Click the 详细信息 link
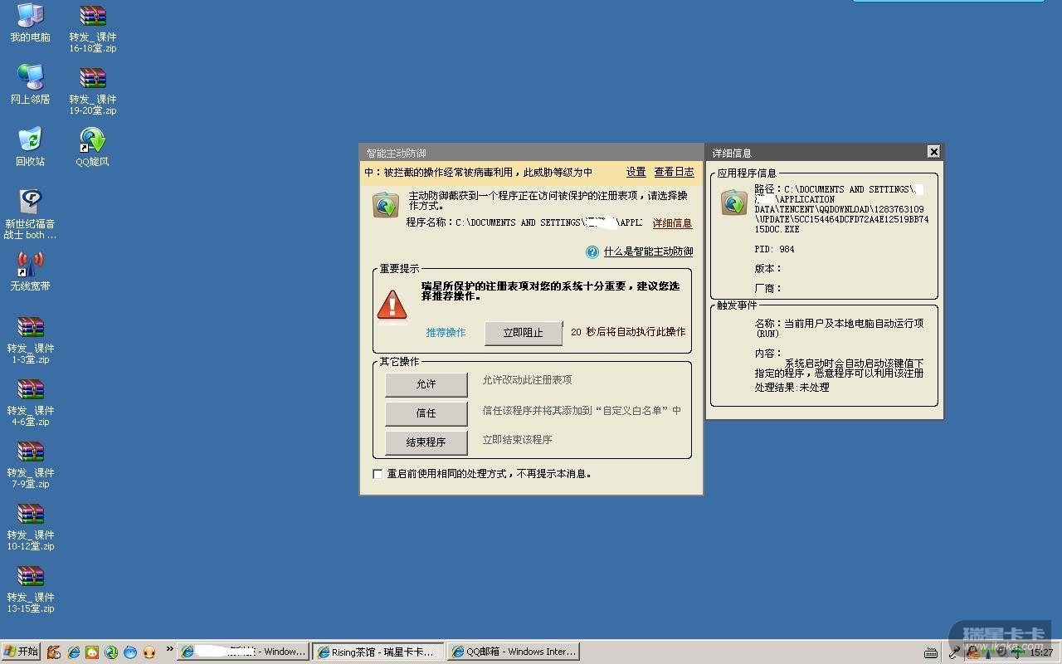 point(672,223)
